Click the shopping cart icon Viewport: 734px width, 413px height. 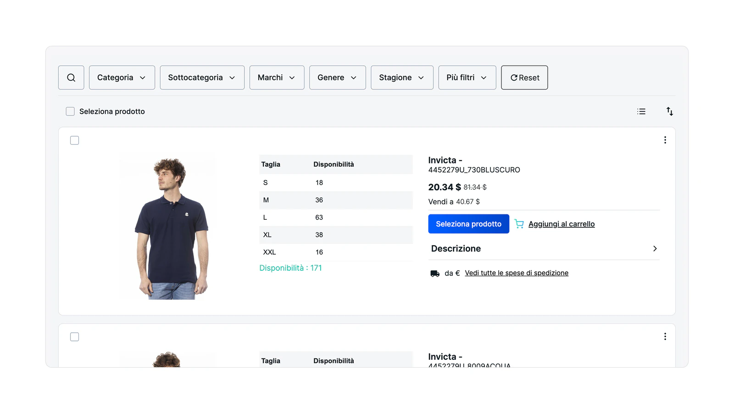[x=519, y=224]
